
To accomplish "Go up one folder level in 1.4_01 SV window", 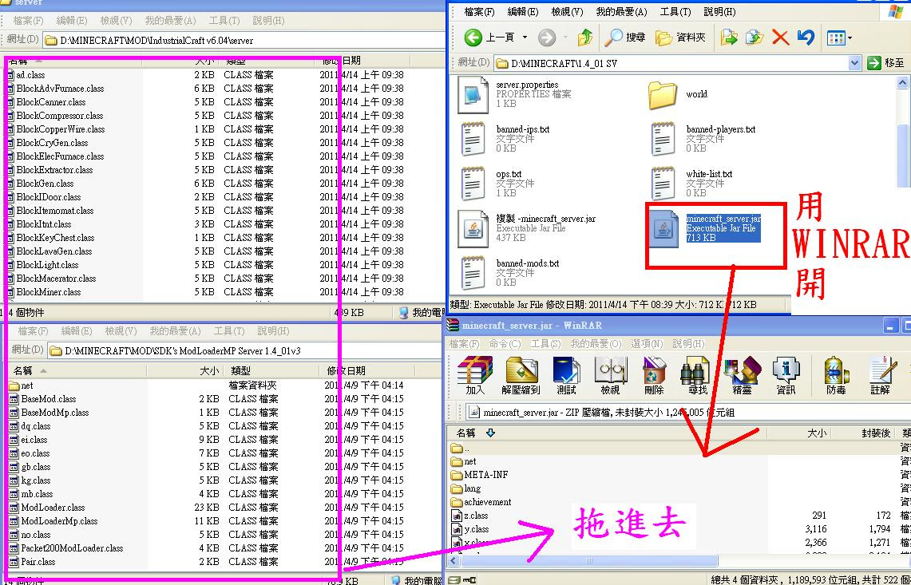I will coord(585,38).
